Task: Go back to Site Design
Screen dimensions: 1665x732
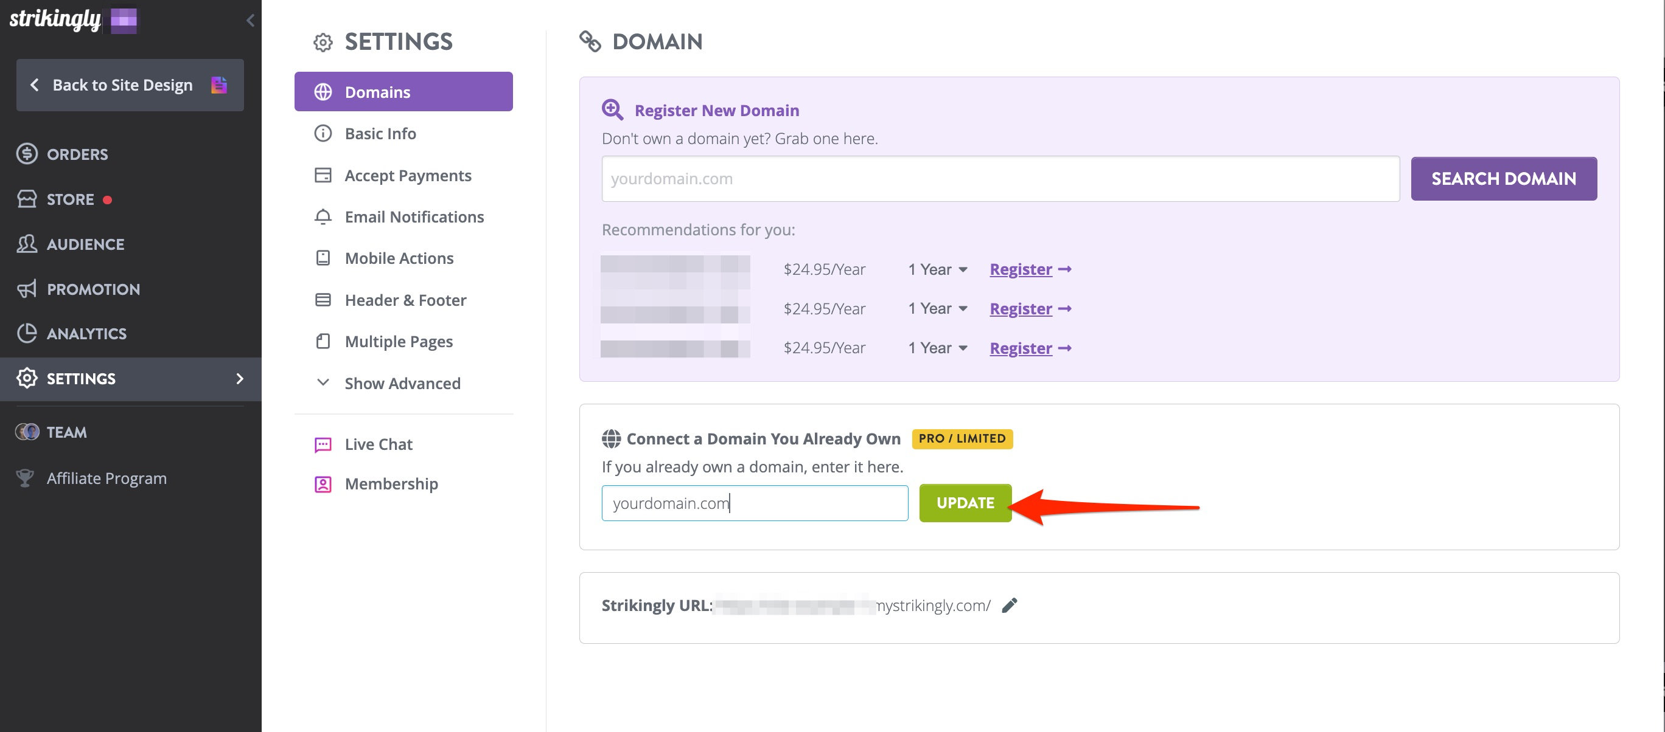Action: (130, 85)
